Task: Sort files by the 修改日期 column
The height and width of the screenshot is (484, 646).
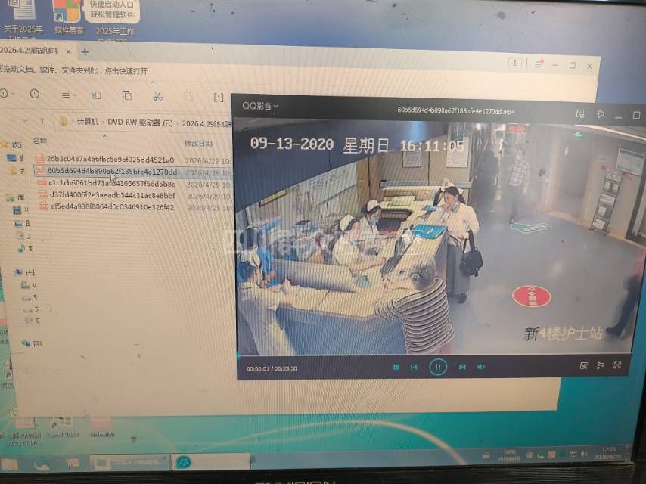Action: 198,143
